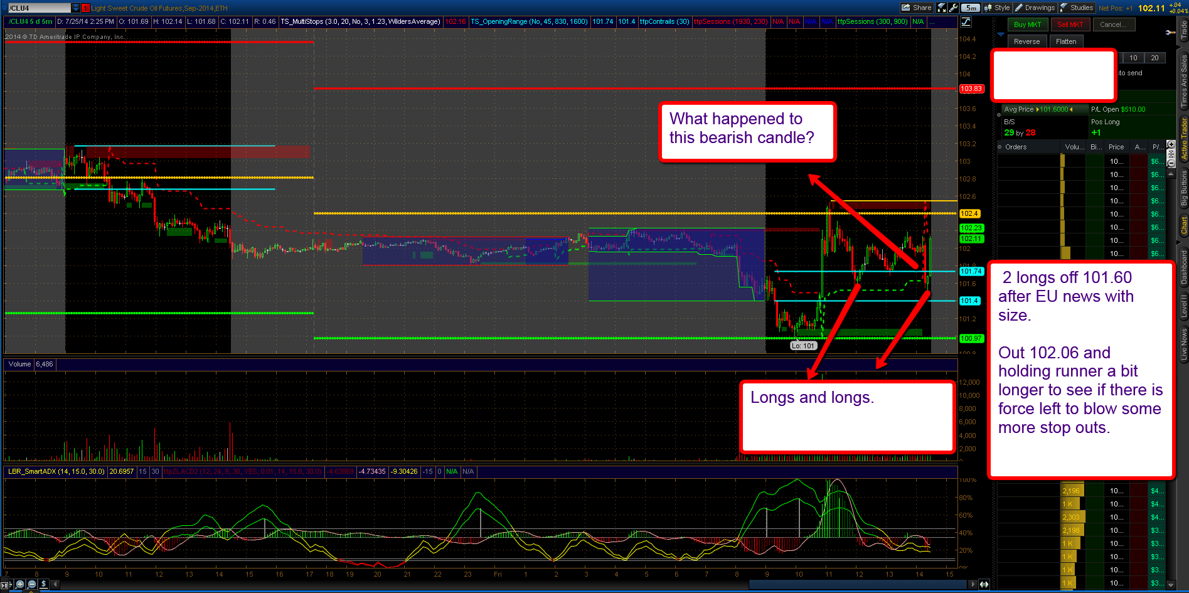Switch to the Active Trader side tab
The width and height of the screenshot is (1189, 593).
coord(1183,138)
